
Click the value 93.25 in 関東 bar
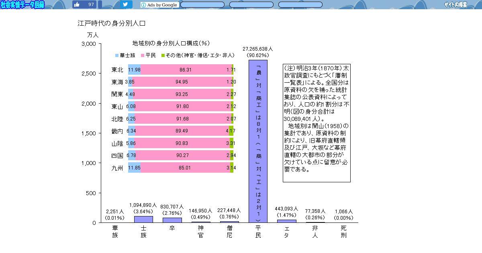[182, 94]
